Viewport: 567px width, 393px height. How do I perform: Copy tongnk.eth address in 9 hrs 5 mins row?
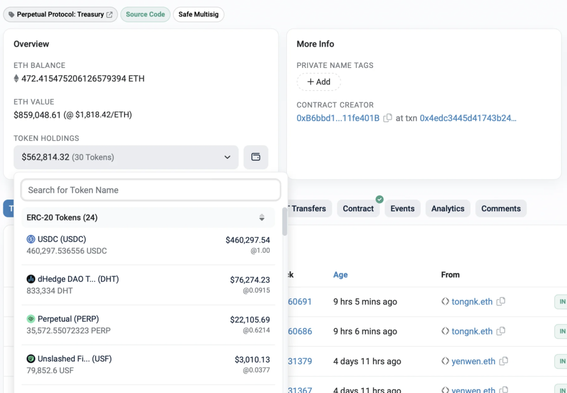click(501, 301)
